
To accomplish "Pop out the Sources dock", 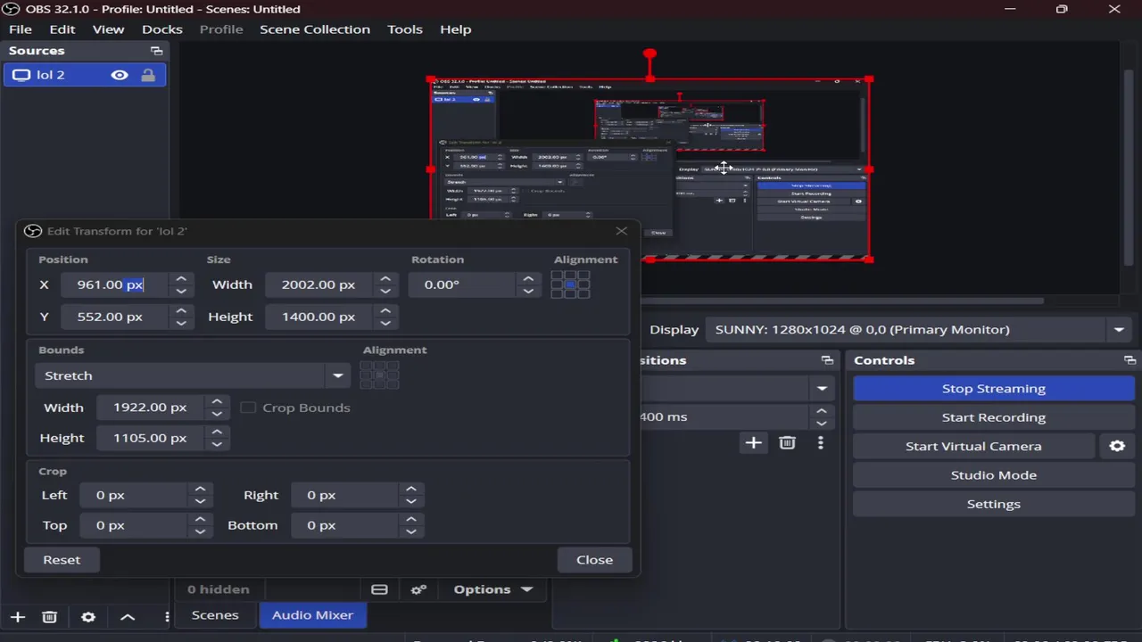I will click(156, 51).
